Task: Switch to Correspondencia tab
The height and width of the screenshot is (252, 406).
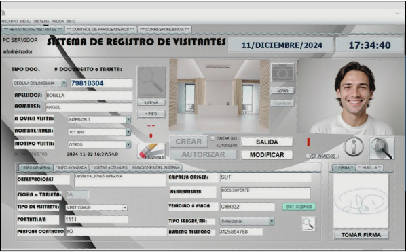Action: point(164,29)
